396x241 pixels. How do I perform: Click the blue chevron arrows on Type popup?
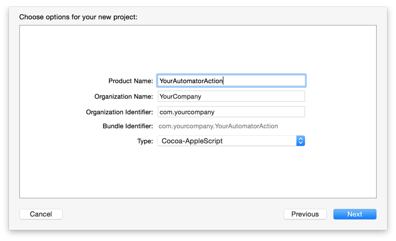301,141
